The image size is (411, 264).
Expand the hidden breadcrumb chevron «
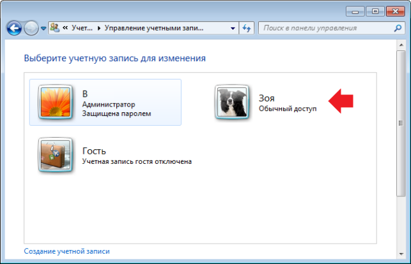pos(65,27)
